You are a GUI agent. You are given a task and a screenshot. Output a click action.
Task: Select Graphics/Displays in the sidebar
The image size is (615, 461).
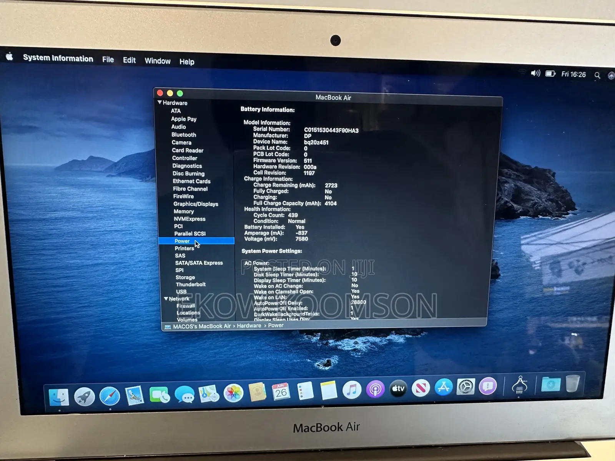click(x=196, y=204)
